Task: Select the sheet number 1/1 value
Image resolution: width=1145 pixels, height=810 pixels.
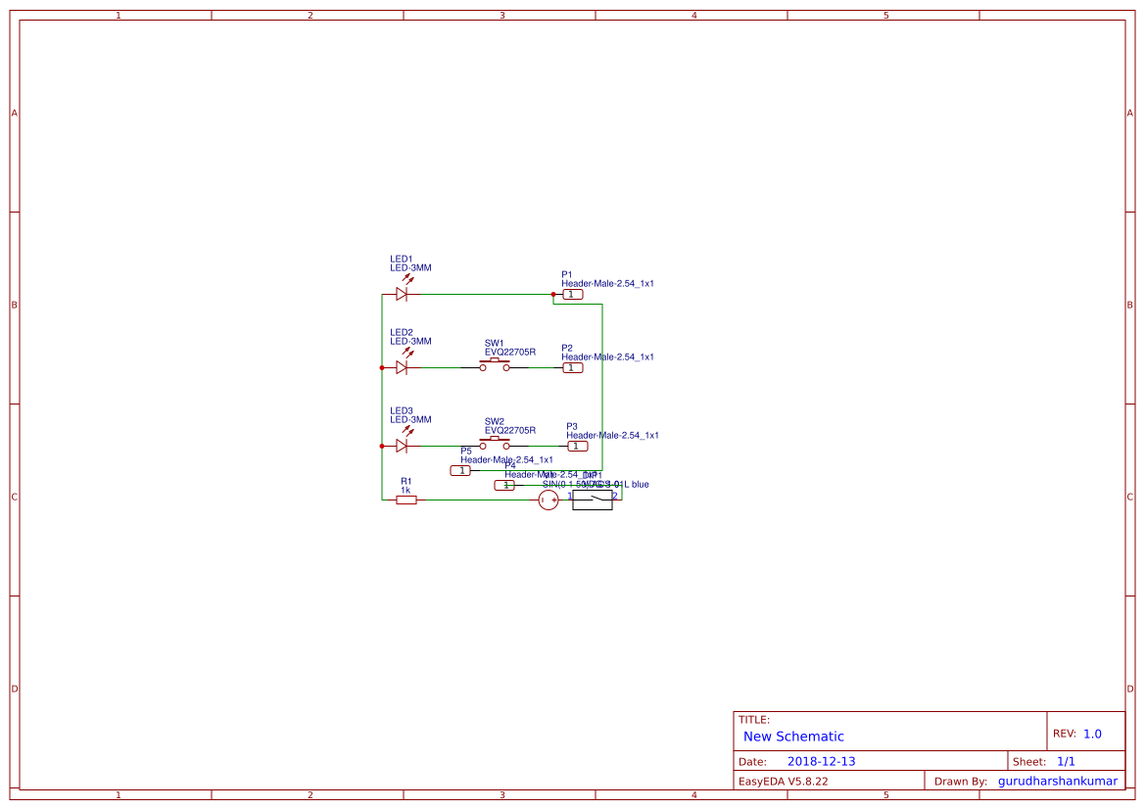Action: pos(1066,761)
